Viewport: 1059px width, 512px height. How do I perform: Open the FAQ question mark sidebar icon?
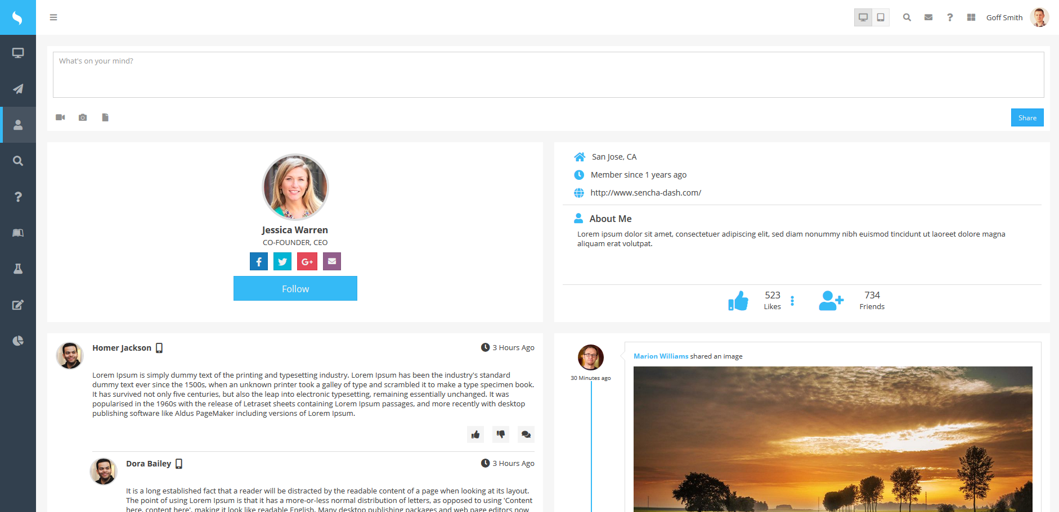18,197
